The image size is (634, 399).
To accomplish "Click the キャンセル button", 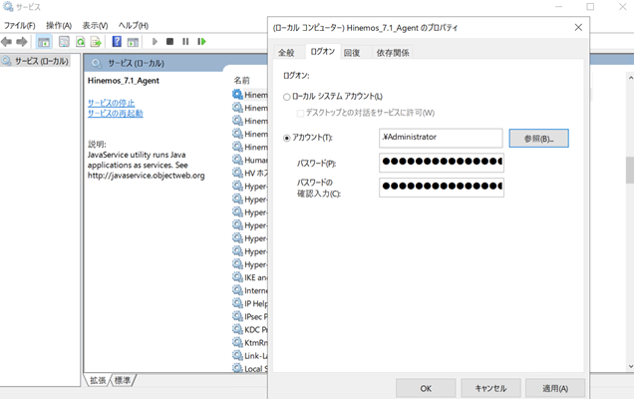I will (490, 388).
